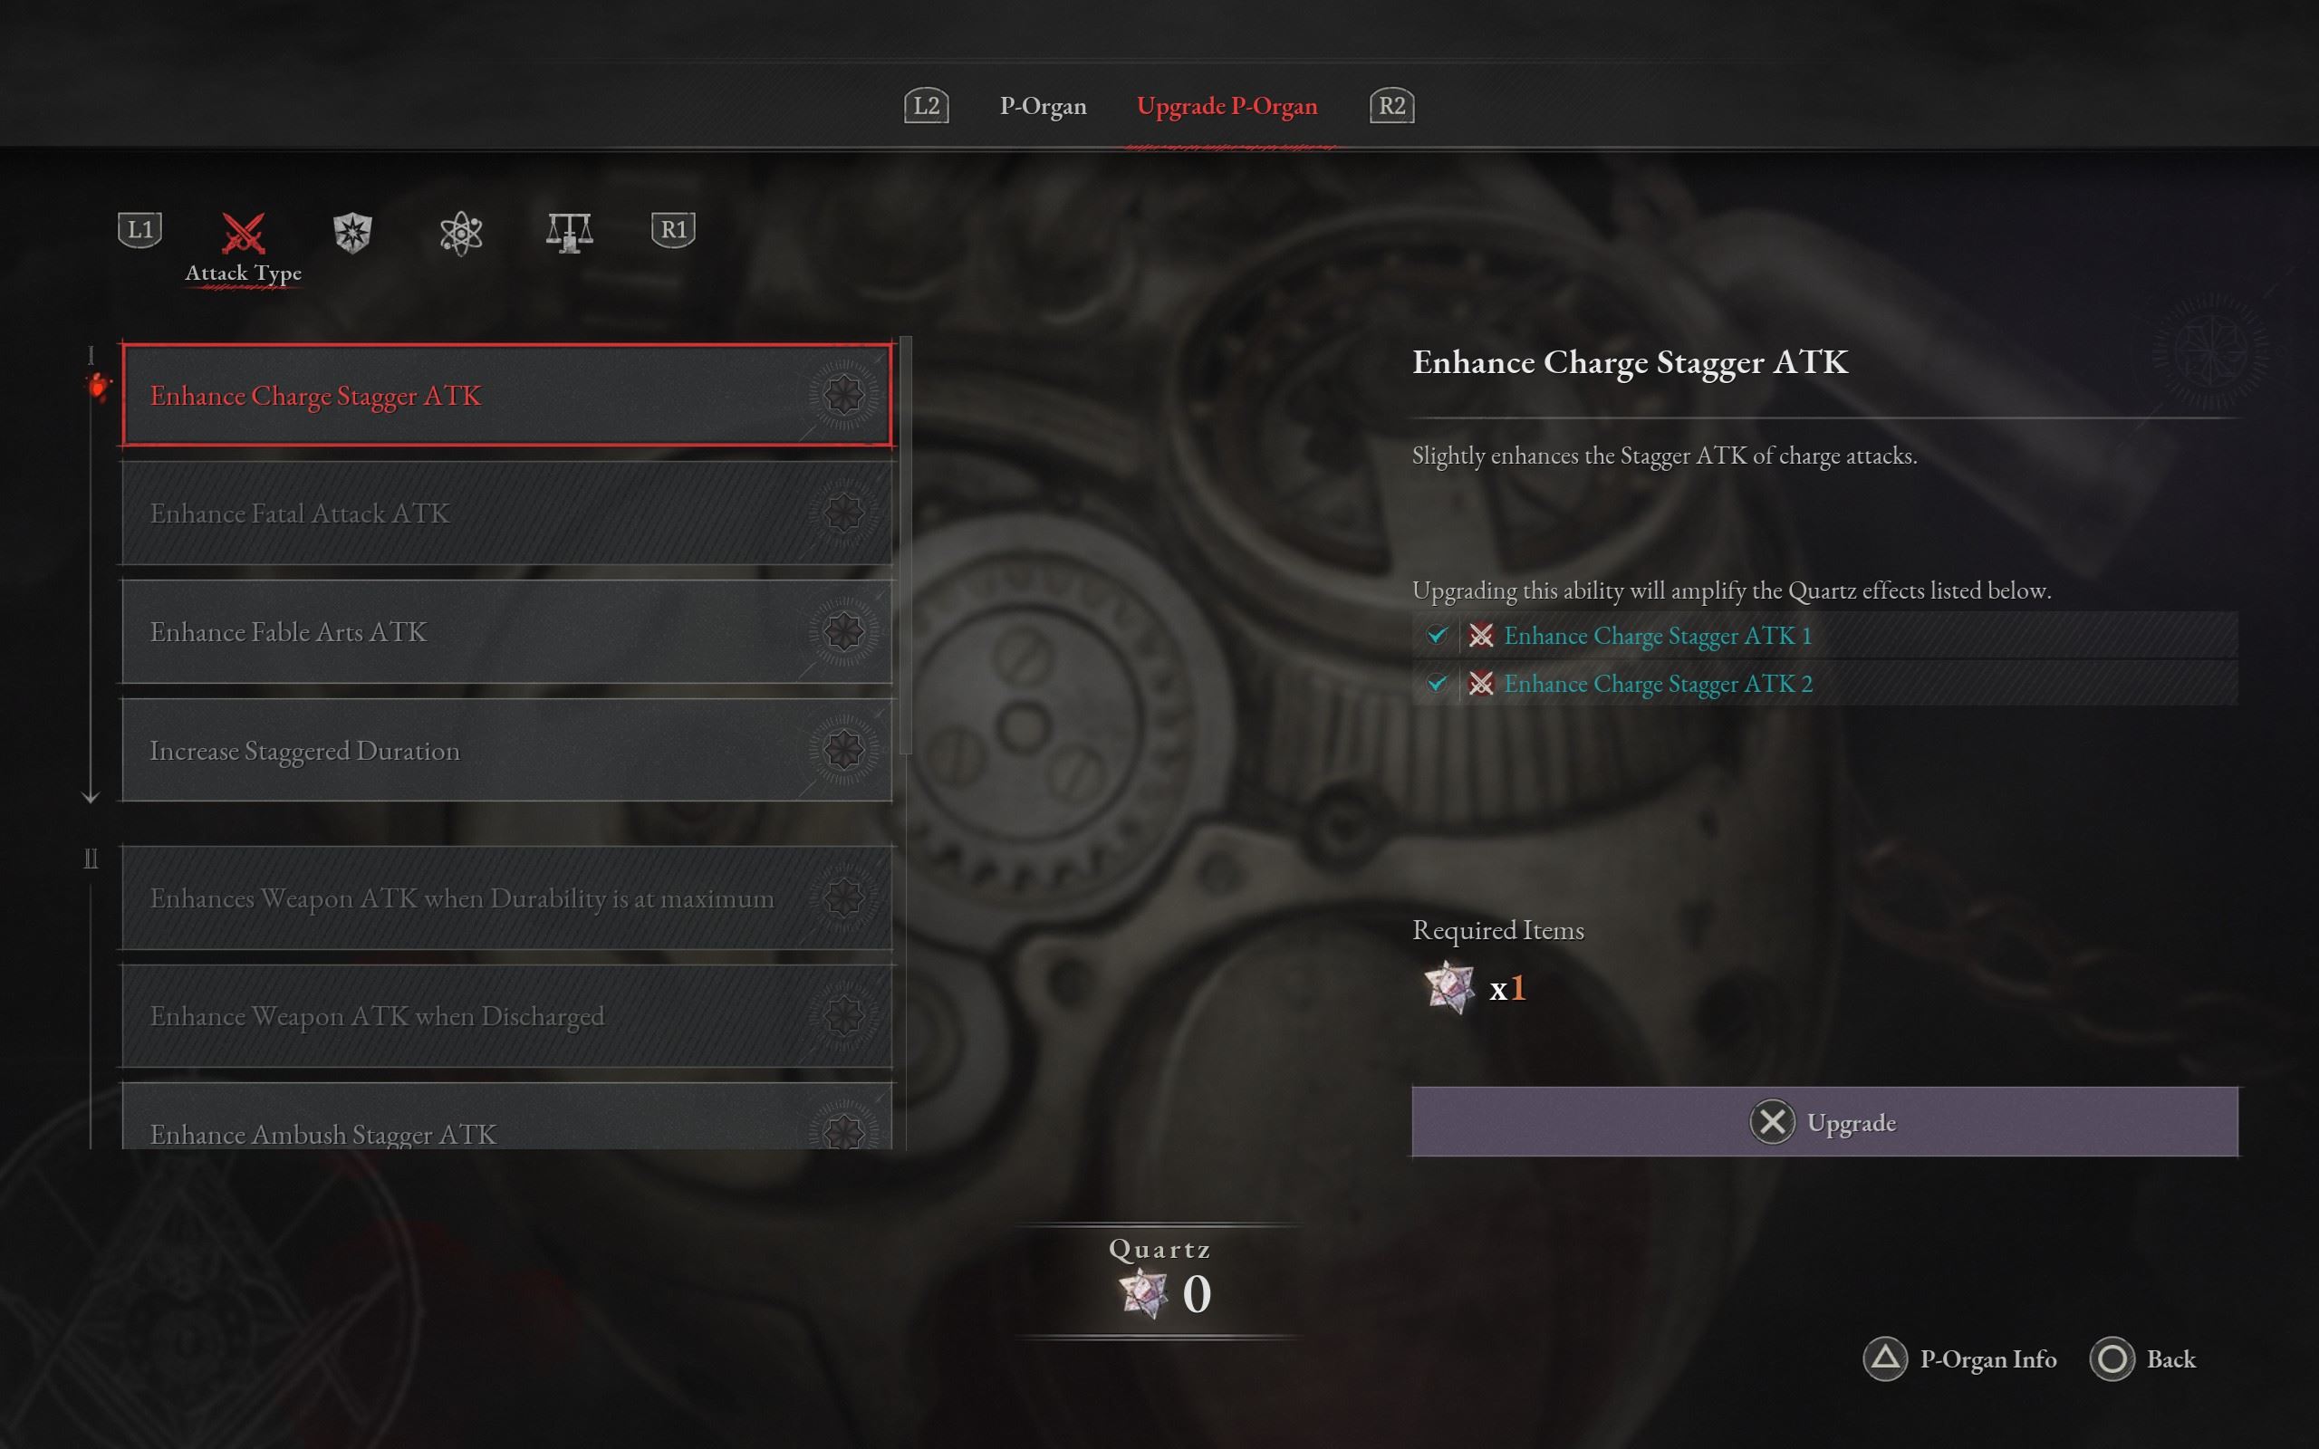Toggle checkmark for Enhance Charge Stagger ATK 2
This screenshot has height=1449, width=2319.
click(x=1437, y=683)
